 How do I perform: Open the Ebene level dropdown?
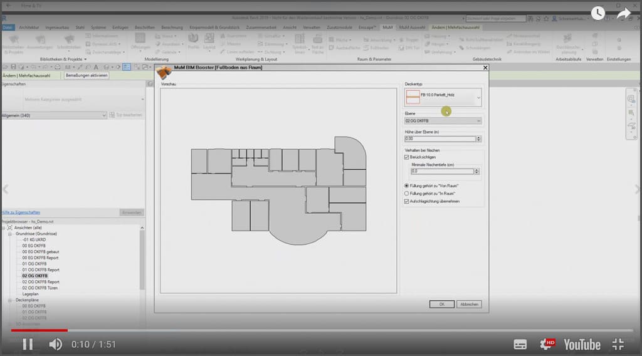pos(479,120)
